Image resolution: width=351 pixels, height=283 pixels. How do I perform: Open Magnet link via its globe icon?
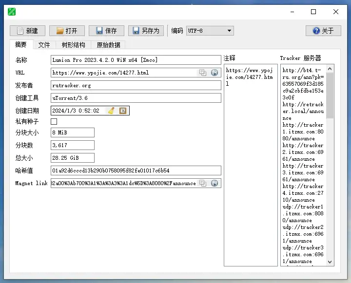214,183
